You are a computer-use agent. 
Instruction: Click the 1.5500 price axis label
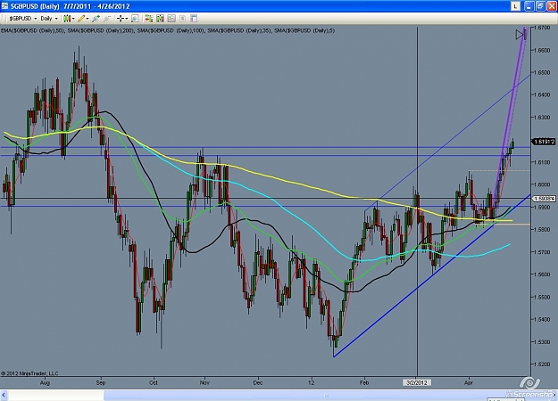pos(542,297)
